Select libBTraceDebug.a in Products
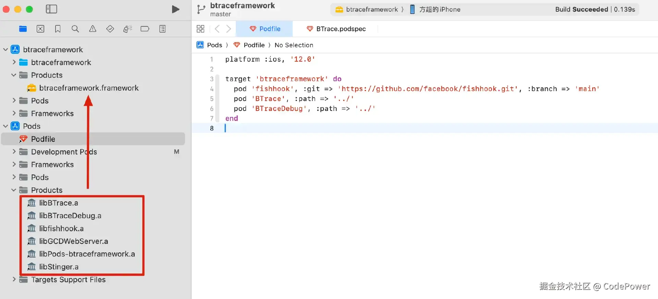This screenshot has height=299, width=658. point(70,216)
